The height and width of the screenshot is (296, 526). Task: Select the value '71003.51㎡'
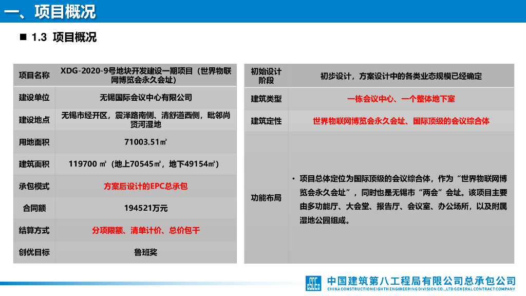pos(145,142)
